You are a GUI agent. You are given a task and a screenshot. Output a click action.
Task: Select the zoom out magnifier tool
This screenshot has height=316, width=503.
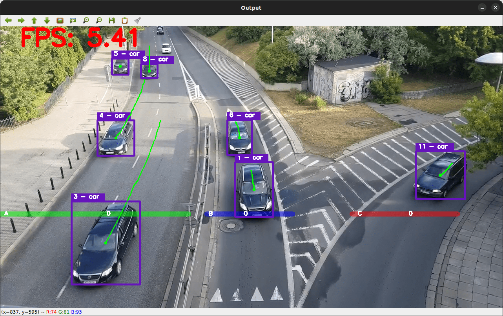coord(98,20)
